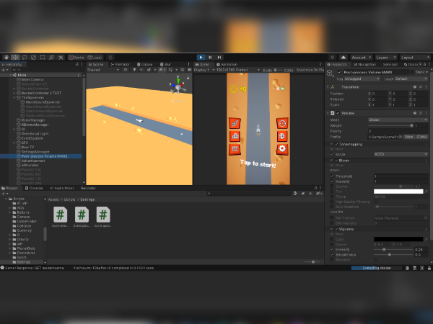Select the Hand tool in toolbar
The height and width of the screenshot is (324, 433).
point(6,58)
